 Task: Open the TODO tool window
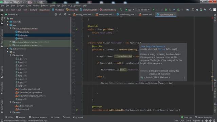(9, 117)
